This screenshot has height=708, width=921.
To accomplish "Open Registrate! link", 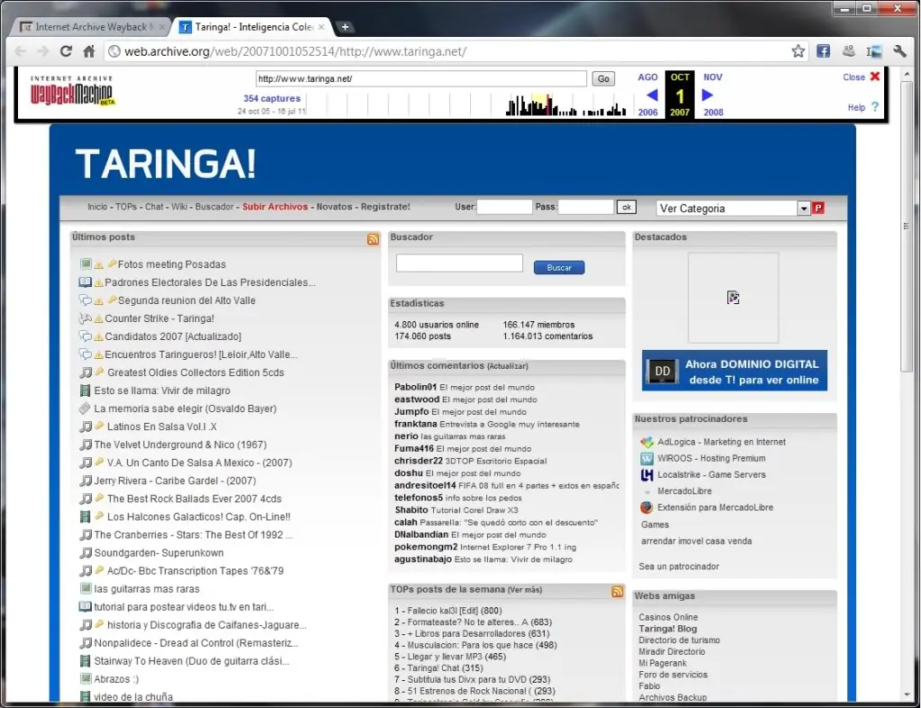I will (x=385, y=207).
